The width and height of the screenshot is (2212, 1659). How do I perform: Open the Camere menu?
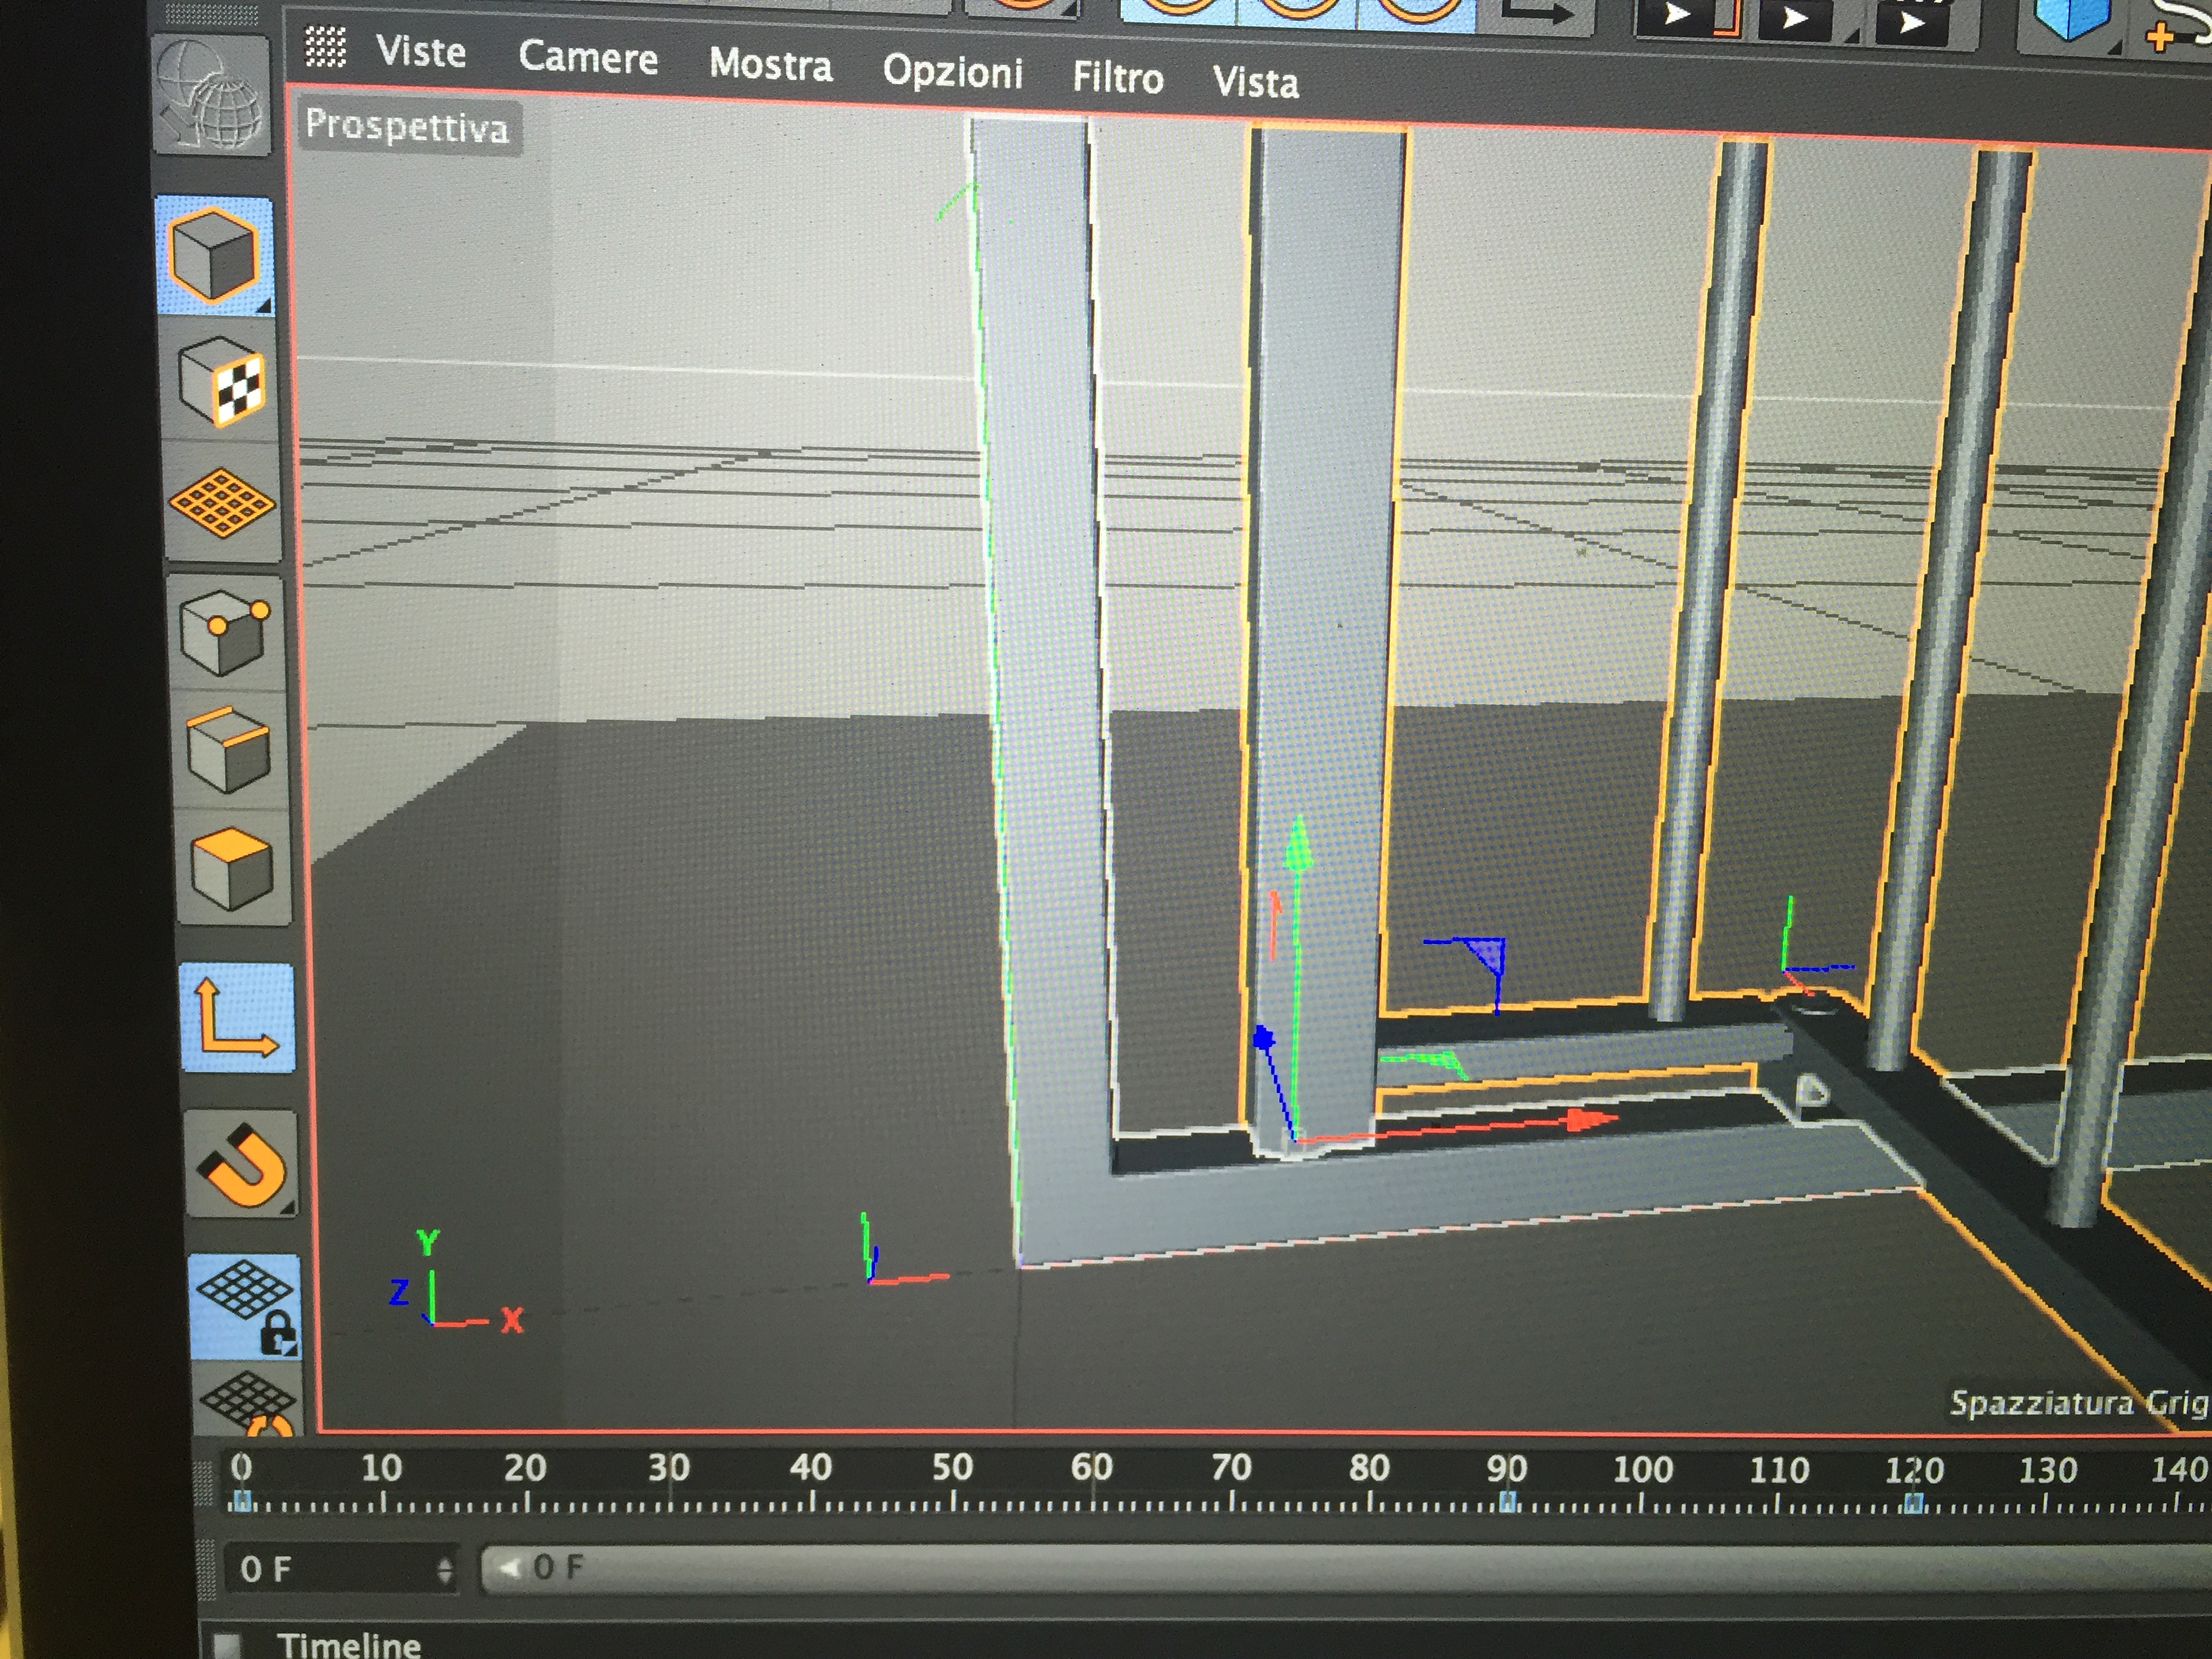tap(588, 57)
